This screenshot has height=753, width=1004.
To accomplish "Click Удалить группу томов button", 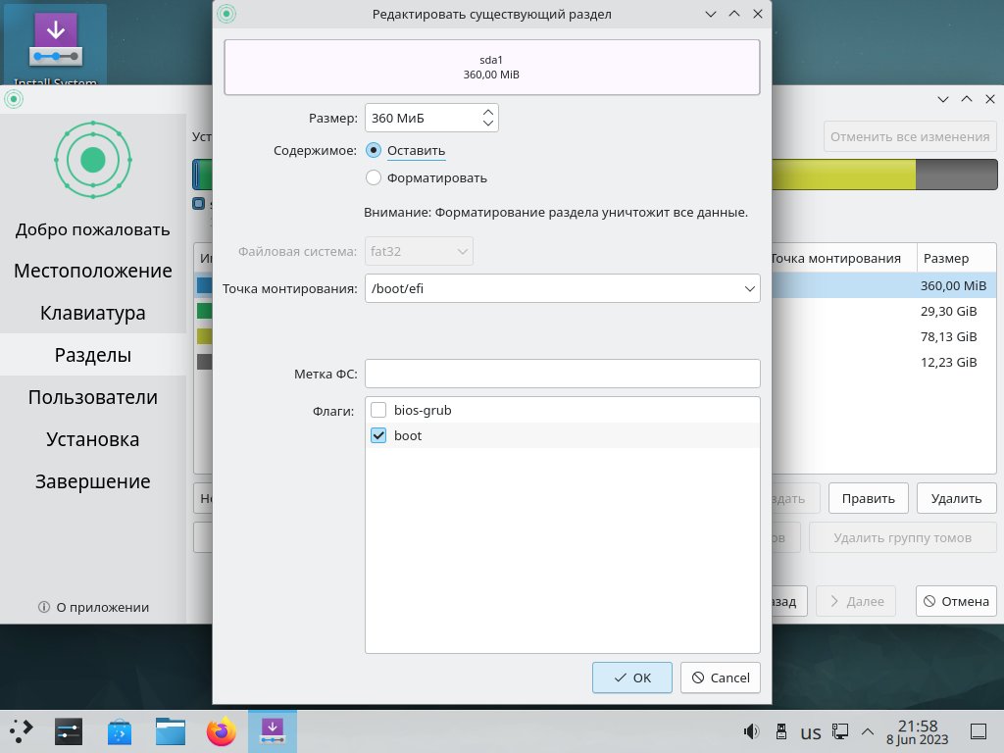I will click(x=902, y=538).
